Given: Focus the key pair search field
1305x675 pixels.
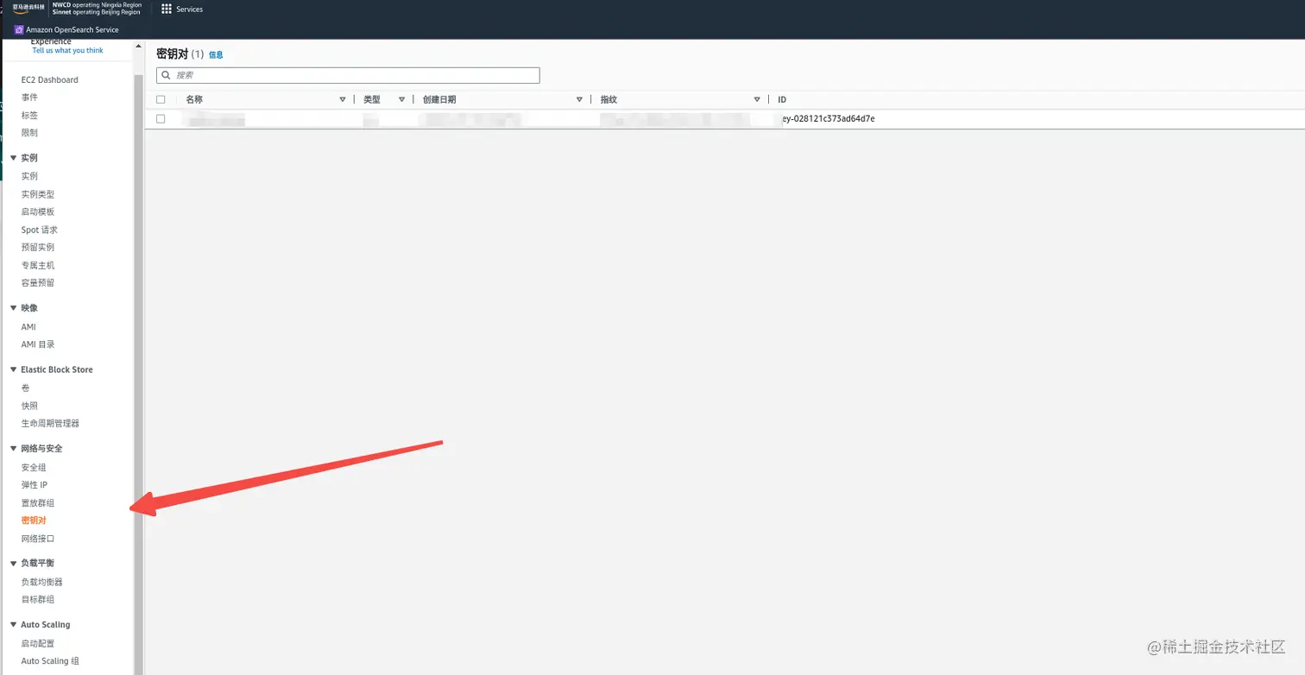Looking at the screenshot, I should tap(348, 75).
